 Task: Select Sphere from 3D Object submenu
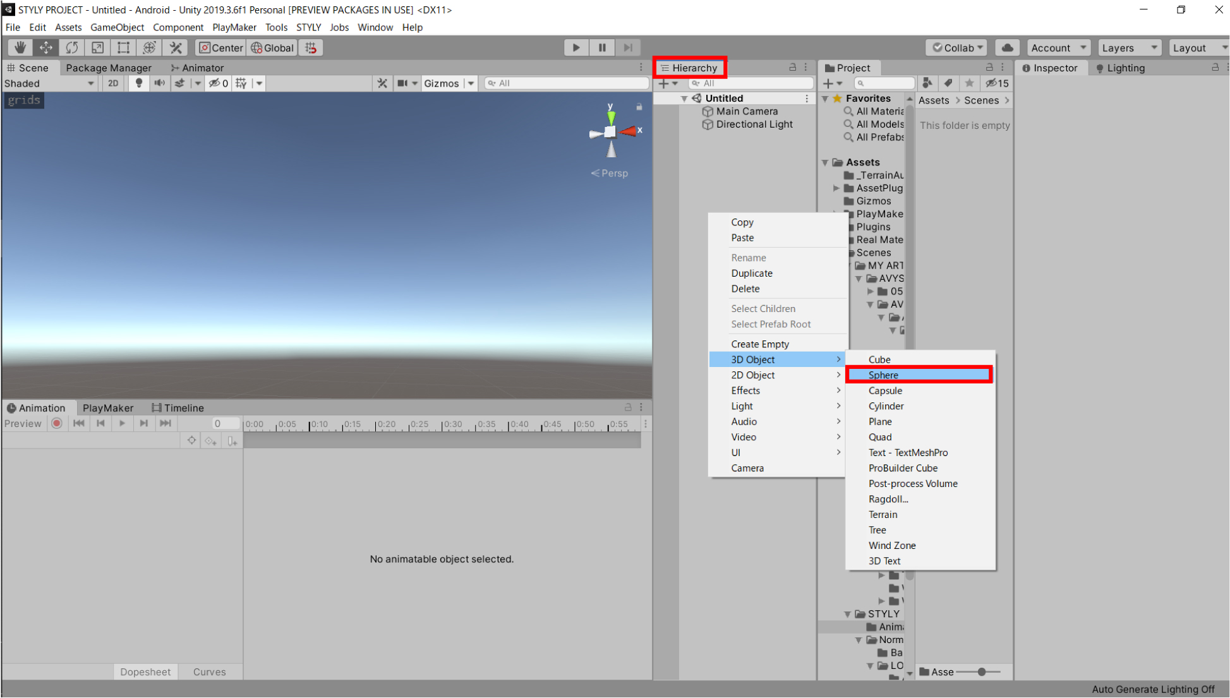coord(919,375)
